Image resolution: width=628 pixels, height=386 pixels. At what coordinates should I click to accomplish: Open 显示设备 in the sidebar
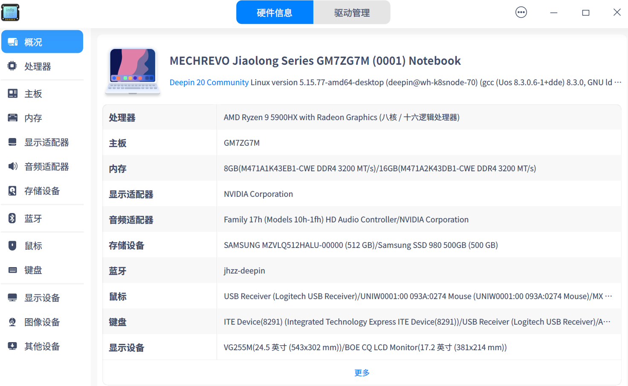[x=42, y=297]
